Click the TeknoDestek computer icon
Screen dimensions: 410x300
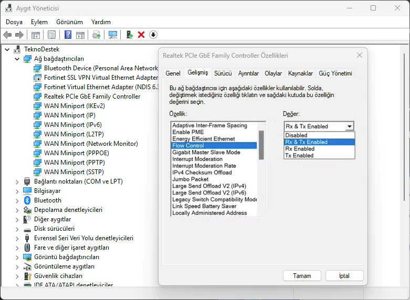click(x=17, y=49)
